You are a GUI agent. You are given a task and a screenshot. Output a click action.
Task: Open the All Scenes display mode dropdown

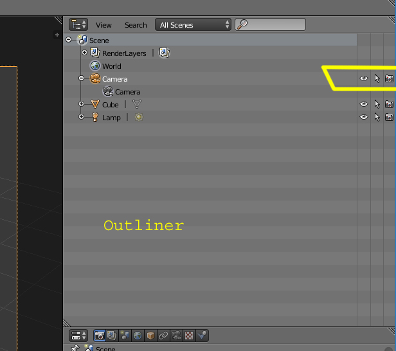(x=193, y=24)
